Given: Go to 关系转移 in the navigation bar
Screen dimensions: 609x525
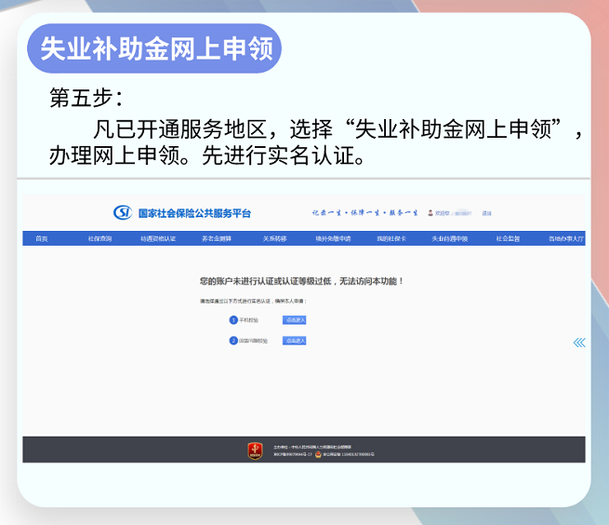Looking at the screenshot, I should [x=274, y=239].
